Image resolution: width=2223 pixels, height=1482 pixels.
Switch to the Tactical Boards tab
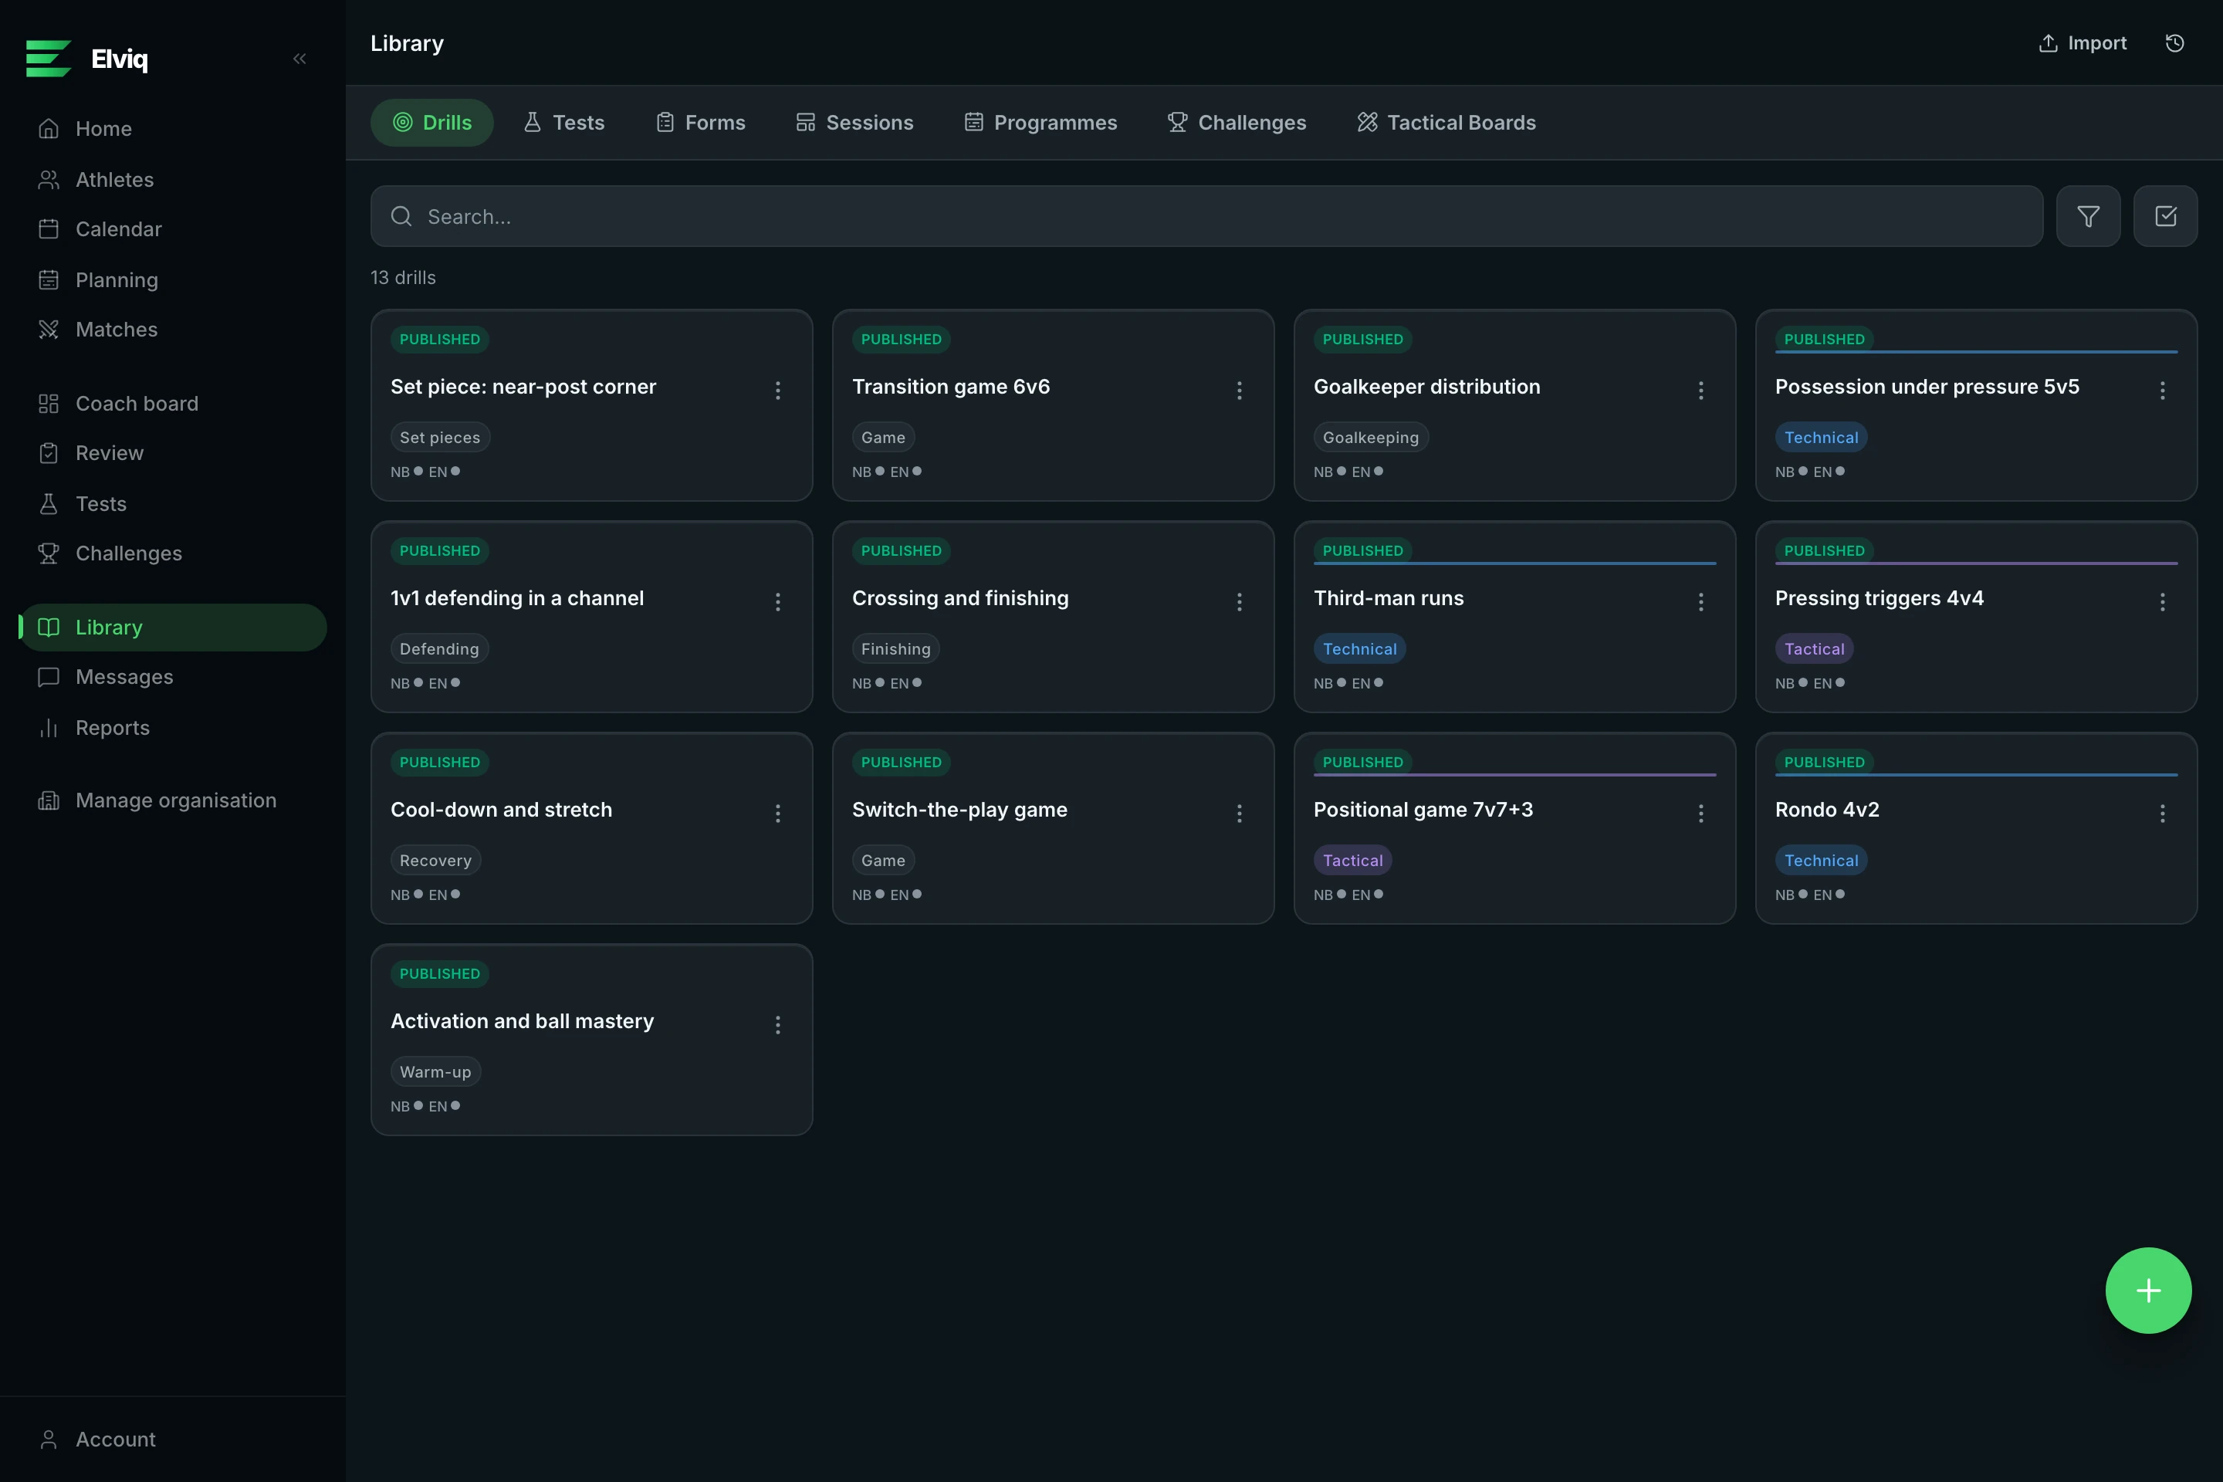1447,123
